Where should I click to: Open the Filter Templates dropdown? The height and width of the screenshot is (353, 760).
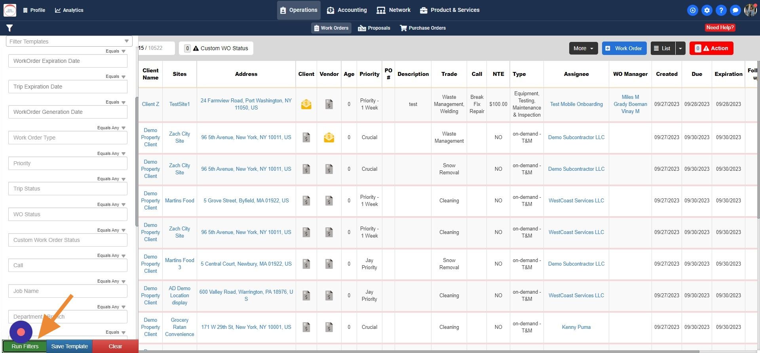[69, 42]
